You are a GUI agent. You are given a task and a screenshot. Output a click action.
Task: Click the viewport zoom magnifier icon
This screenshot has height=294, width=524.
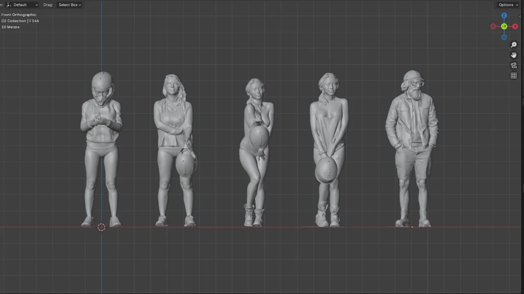tap(514, 45)
